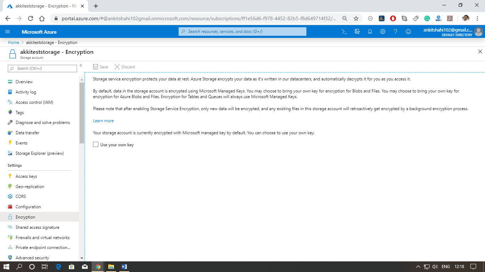Click the sidebar vertical scrollbar thumb
Screen dimensions: 485x272
coord(82,113)
